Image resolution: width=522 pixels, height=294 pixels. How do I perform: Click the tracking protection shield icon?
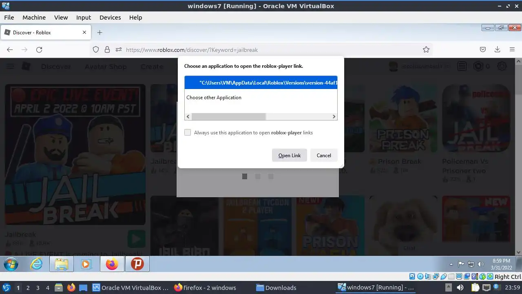pos(96,49)
